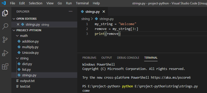Place cursor on line 1 my_string assignment
Screen dimensions: 207x93
pyautogui.click(x=115, y=24)
